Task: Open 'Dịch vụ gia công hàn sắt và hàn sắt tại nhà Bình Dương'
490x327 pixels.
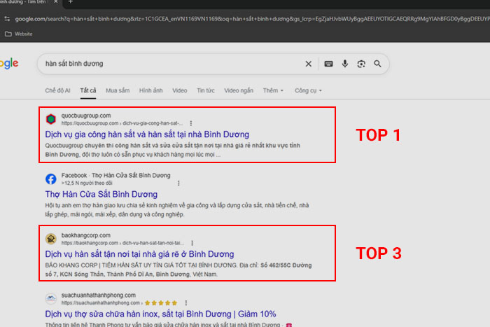Action: (147, 134)
